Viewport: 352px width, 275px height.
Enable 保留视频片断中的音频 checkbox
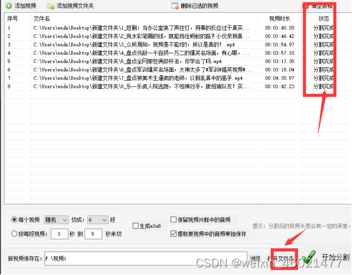tap(173, 220)
